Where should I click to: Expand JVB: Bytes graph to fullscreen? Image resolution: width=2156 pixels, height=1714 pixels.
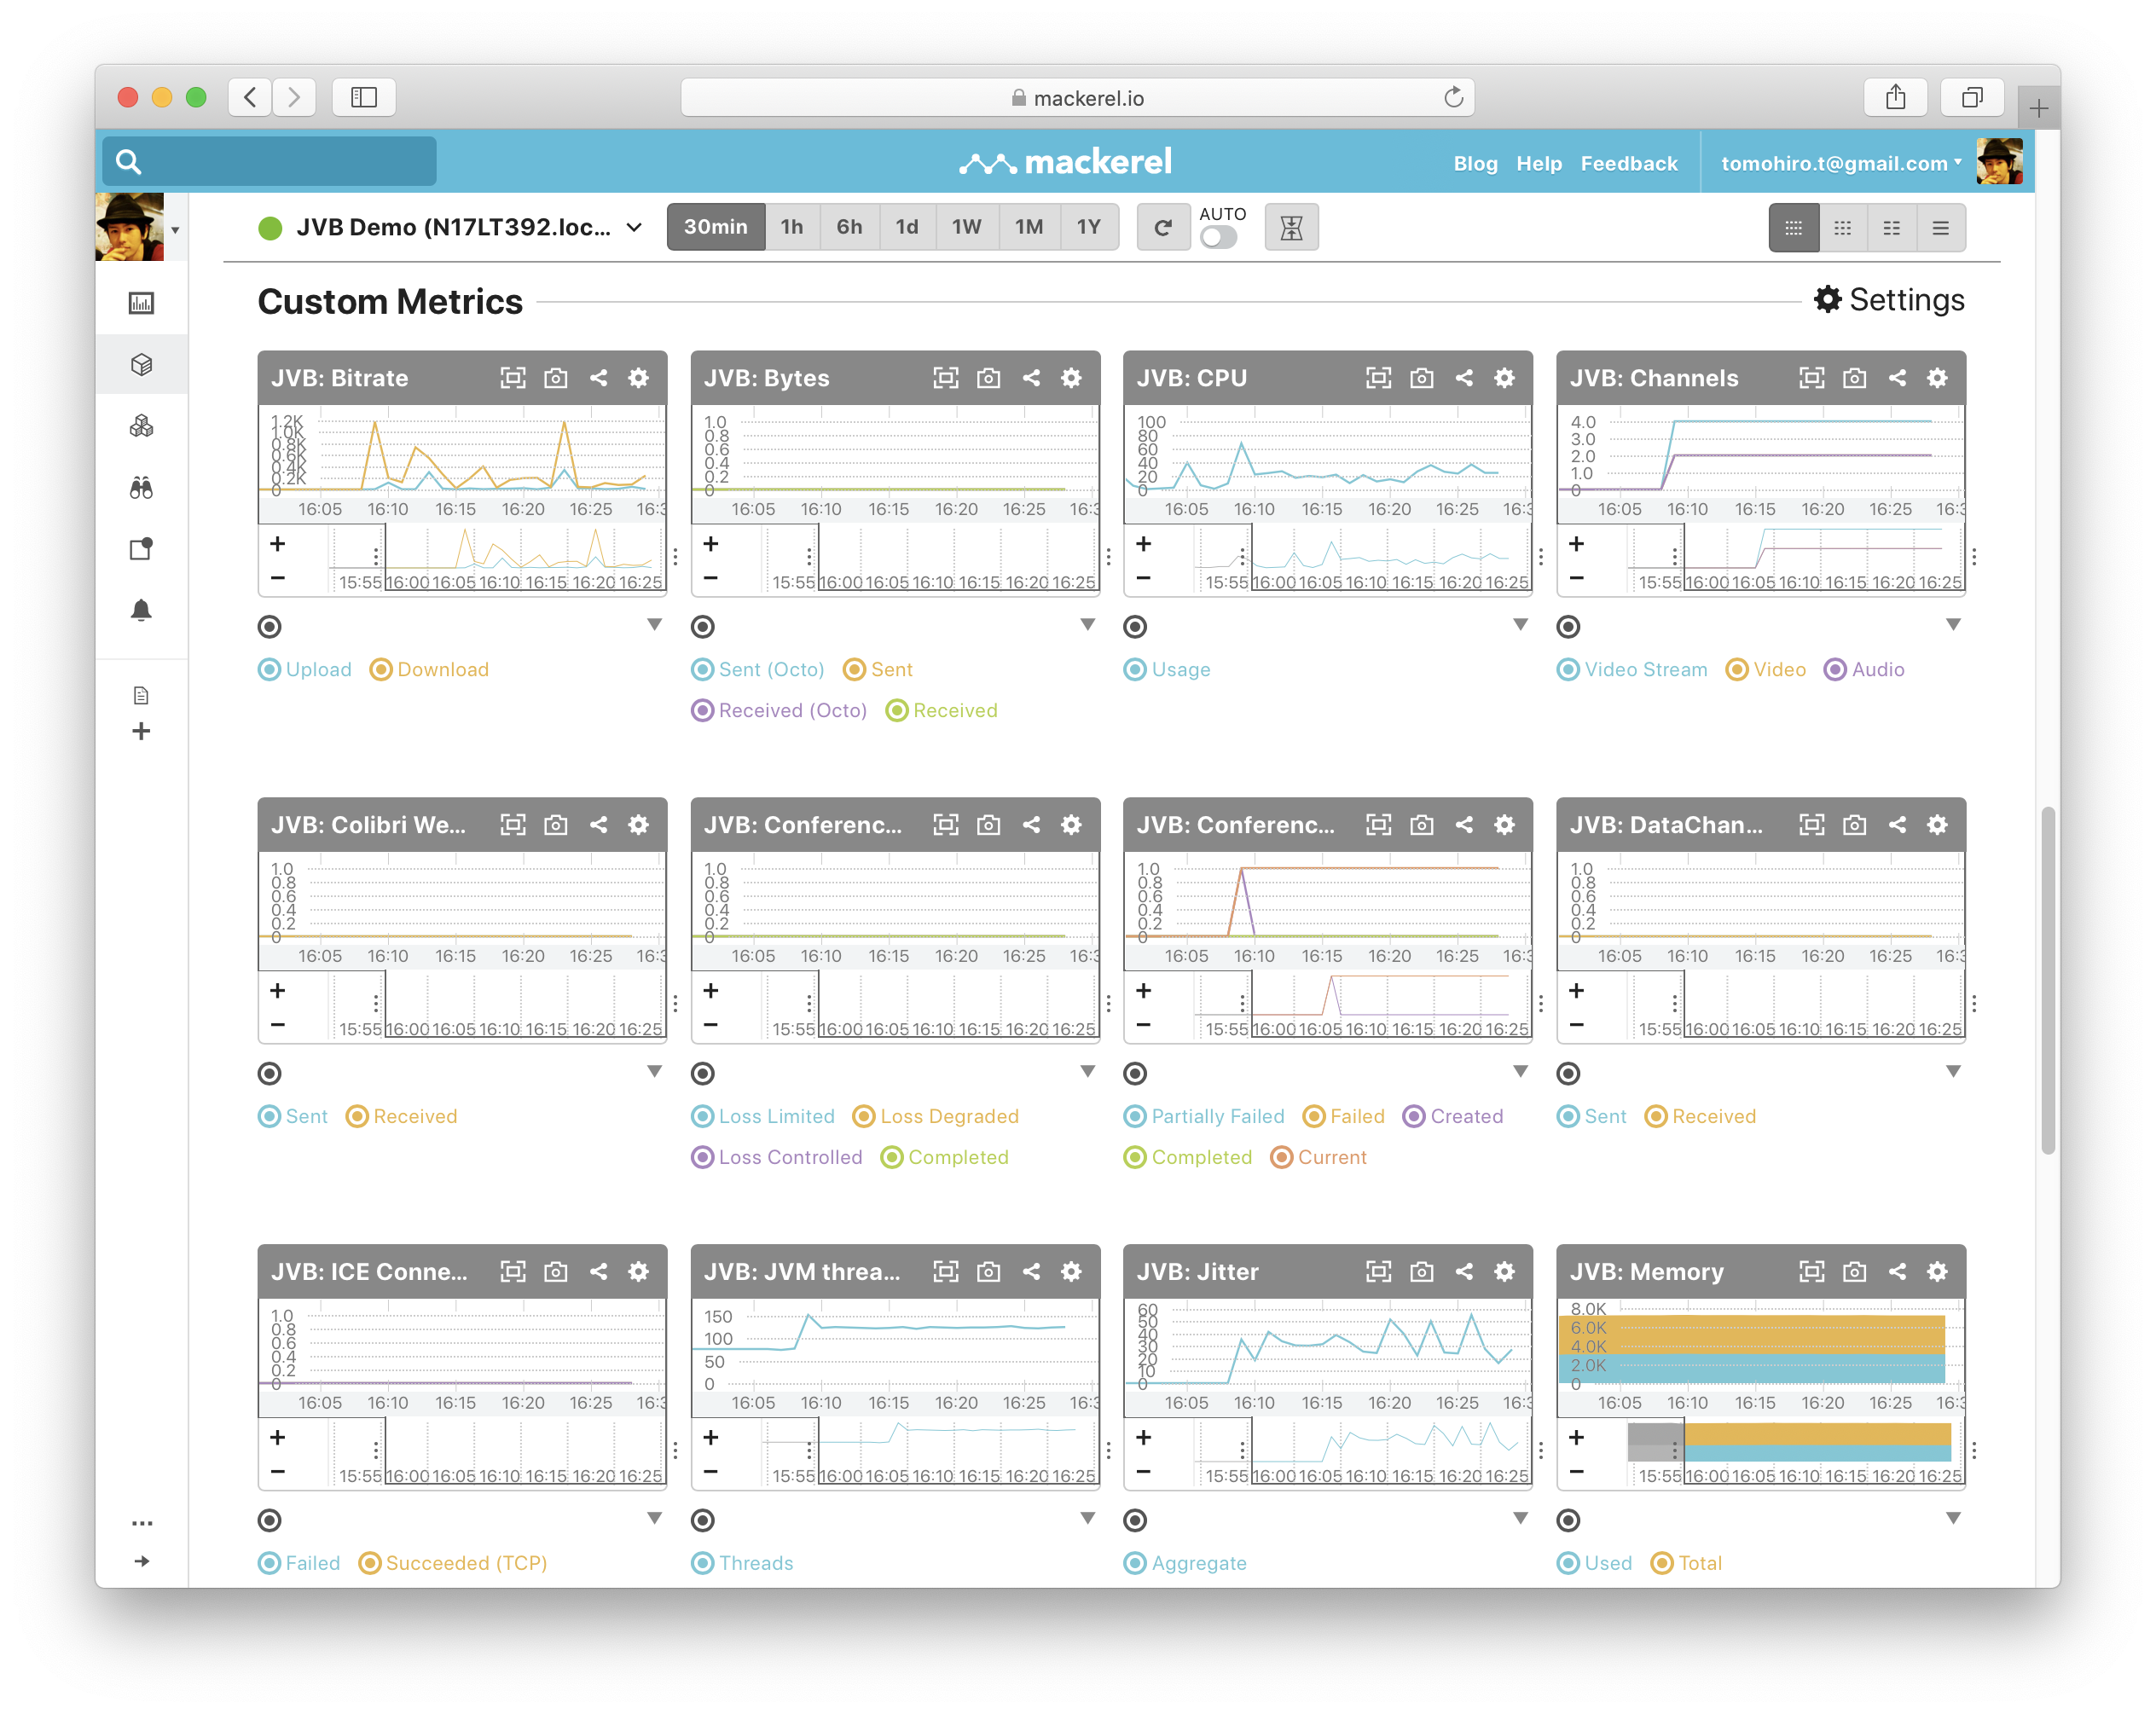(x=945, y=378)
